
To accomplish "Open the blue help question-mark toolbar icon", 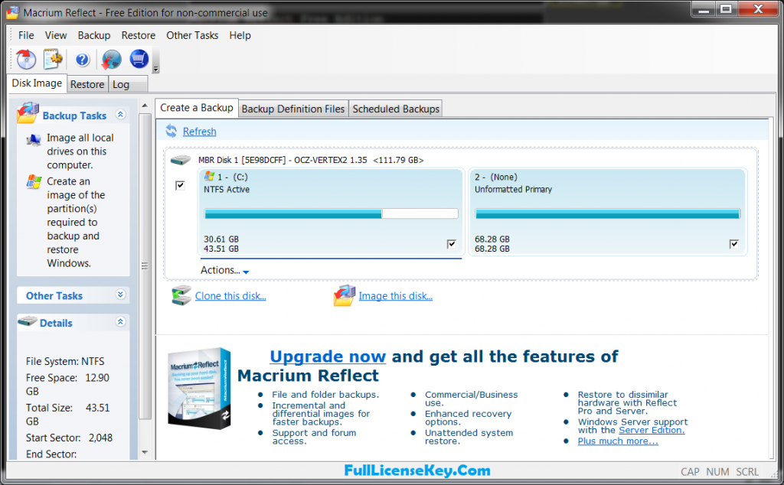I will pos(82,60).
